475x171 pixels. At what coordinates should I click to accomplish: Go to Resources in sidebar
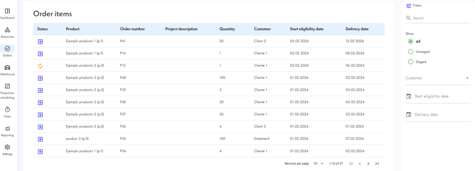click(x=7, y=30)
